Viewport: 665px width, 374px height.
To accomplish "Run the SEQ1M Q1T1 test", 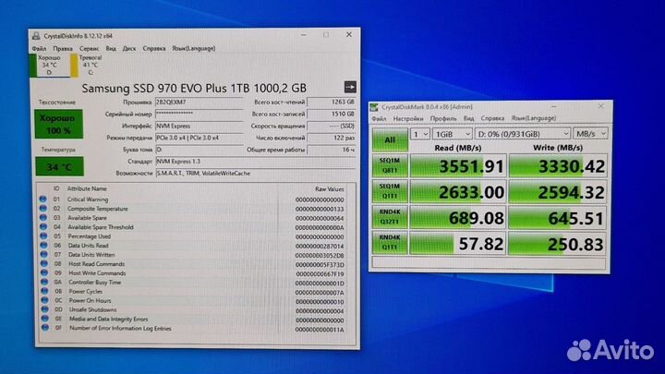I will coord(390,191).
